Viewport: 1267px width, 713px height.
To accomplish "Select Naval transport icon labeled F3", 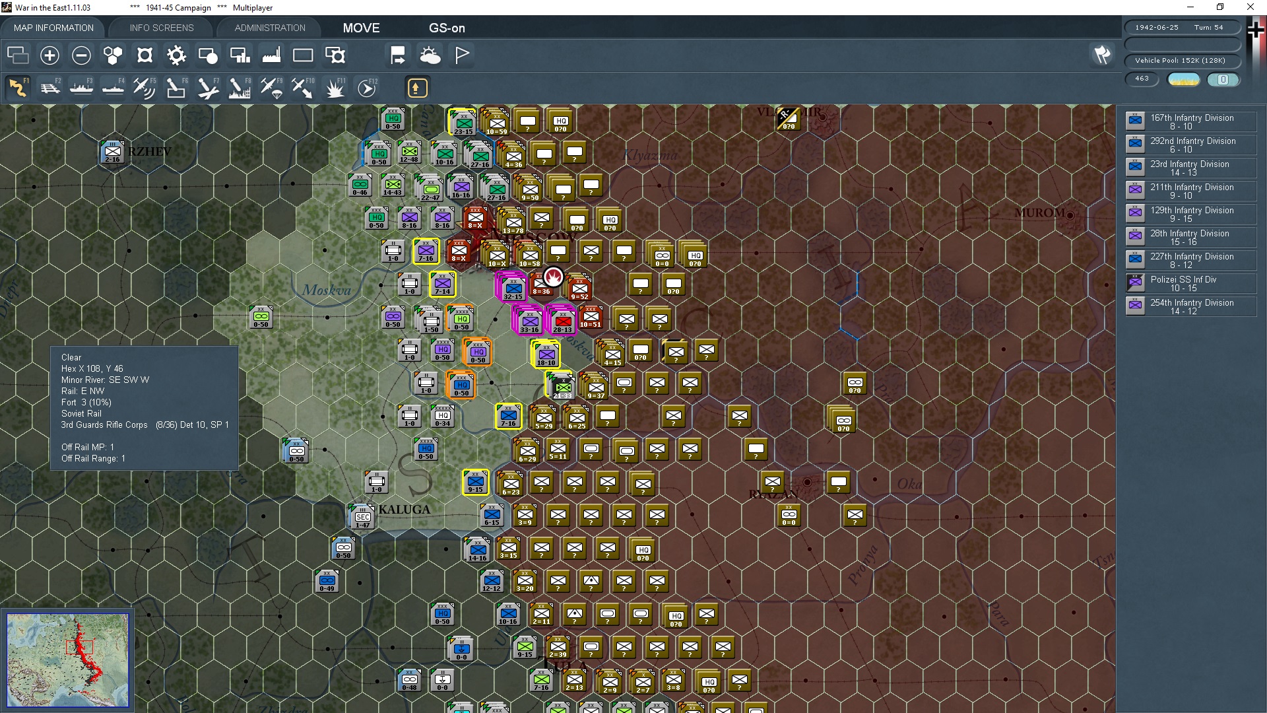I will click(81, 88).
